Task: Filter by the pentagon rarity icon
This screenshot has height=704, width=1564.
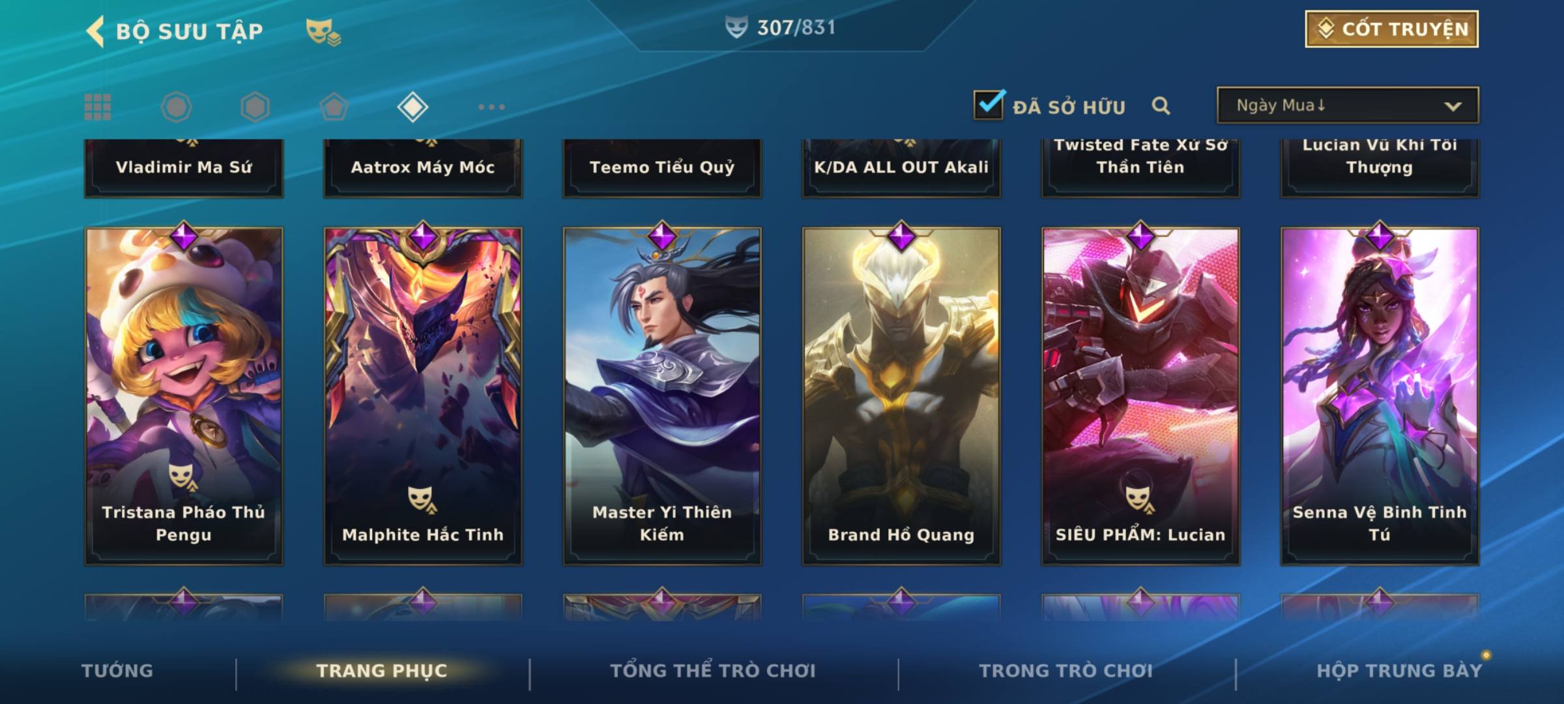Action: coord(334,107)
